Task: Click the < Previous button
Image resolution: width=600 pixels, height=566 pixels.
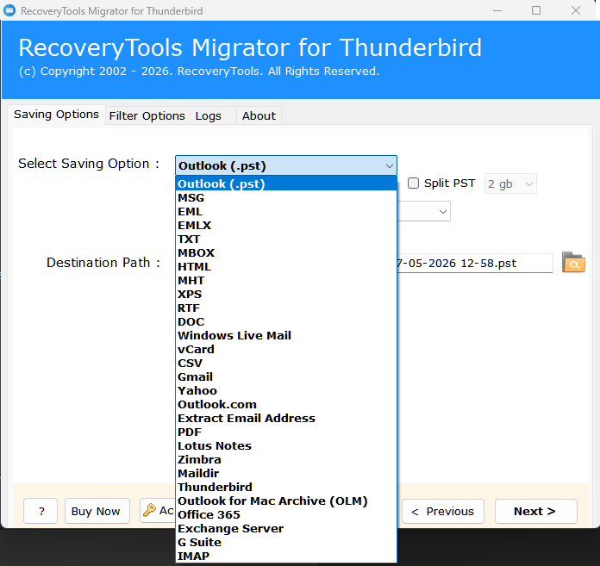Action: [x=443, y=512]
